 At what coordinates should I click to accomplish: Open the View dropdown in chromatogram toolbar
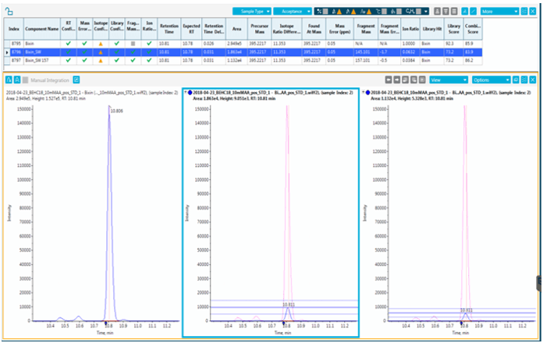449,80
